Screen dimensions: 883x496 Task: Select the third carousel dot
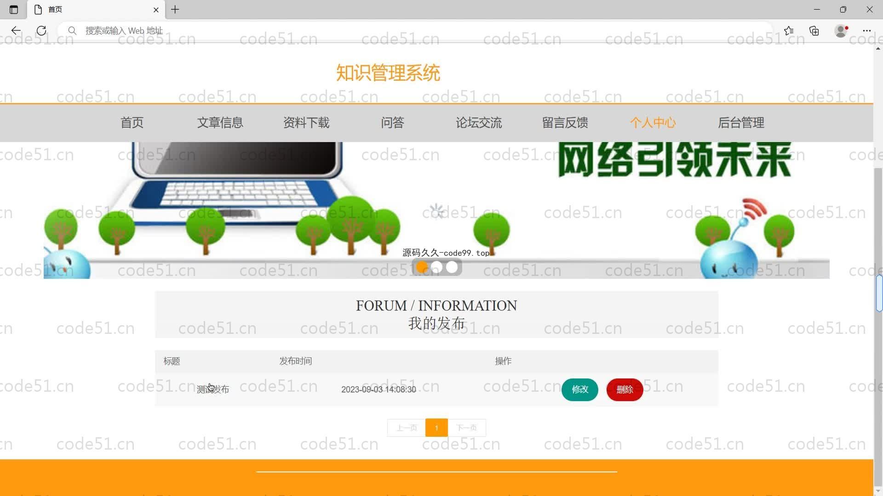point(452,267)
